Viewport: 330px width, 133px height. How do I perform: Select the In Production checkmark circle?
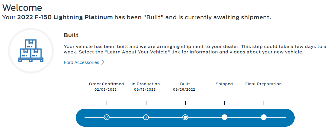tap(146, 117)
